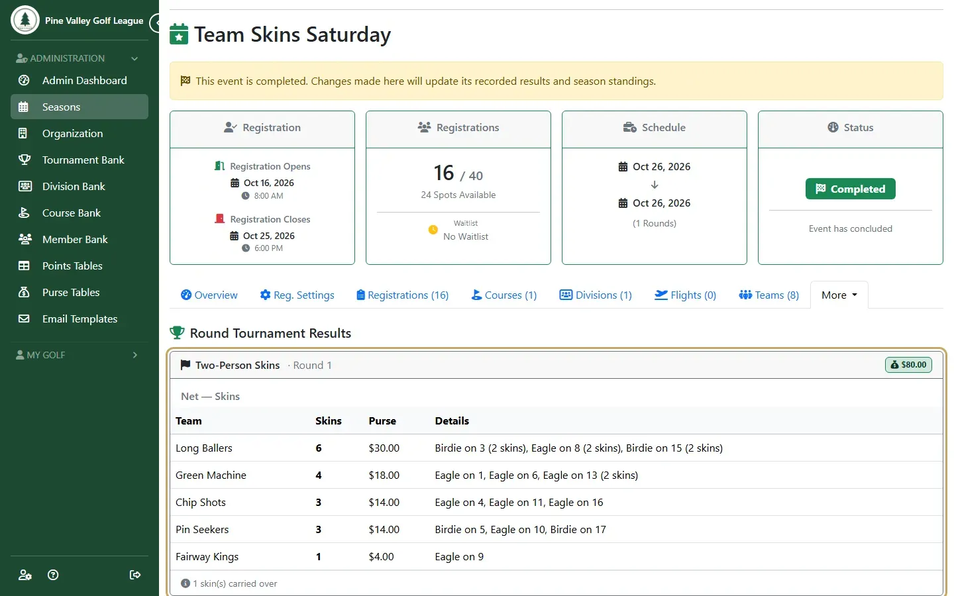Screen dimensions: 954x596
Task: Open the Teams (8) tab
Action: coord(768,295)
